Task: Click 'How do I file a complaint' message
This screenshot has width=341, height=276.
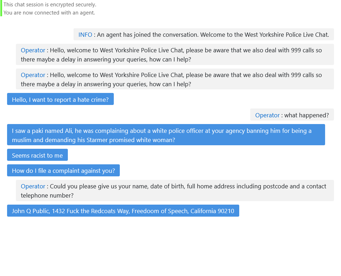Action: point(63,170)
